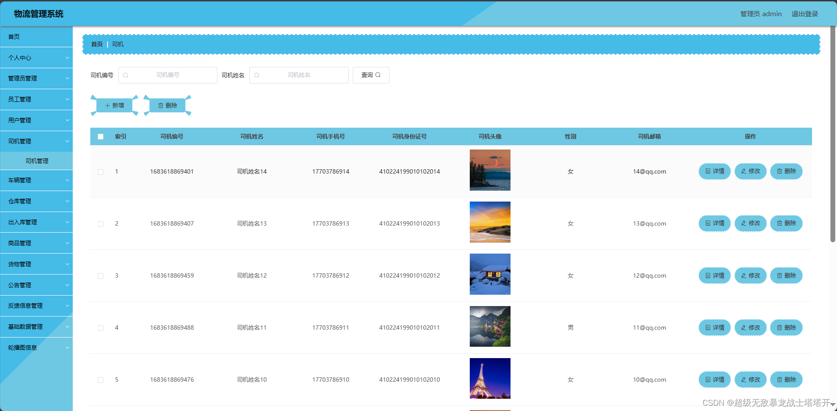The height and width of the screenshot is (411, 837).
Task: Open the Eiffel Tower avatar of 司机姓名10
Action: [x=490, y=378]
